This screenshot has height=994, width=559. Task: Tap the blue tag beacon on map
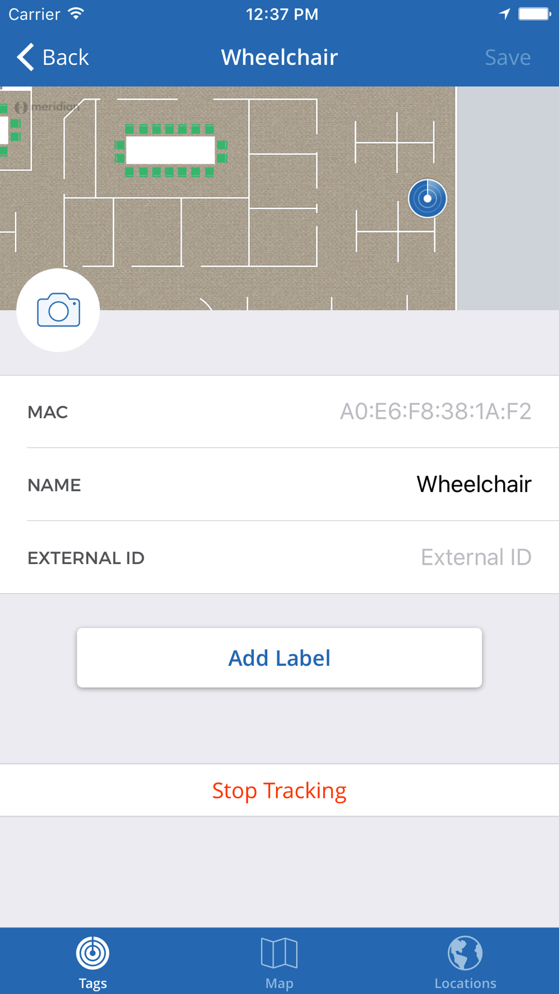pyautogui.click(x=427, y=198)
